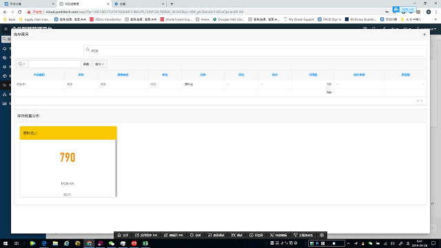Reload the page with the refresh icon
The height and width of the screenshot is (248, 441).
click(20, 12)
